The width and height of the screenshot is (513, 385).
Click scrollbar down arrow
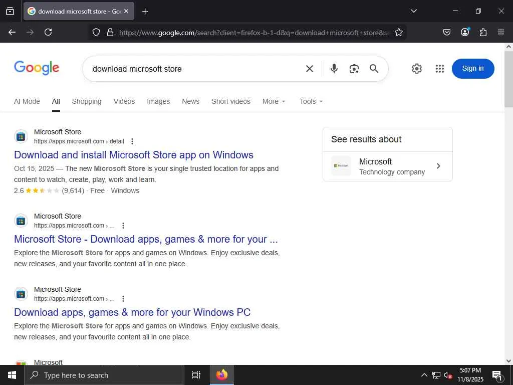pos(508,361)
